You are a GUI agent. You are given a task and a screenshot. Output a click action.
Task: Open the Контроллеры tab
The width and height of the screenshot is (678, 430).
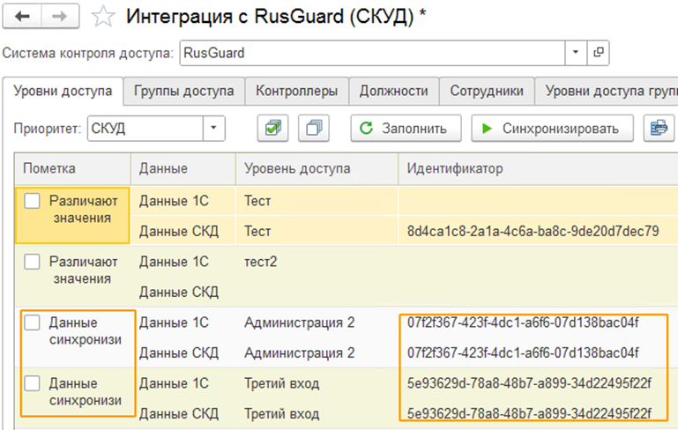296,91
